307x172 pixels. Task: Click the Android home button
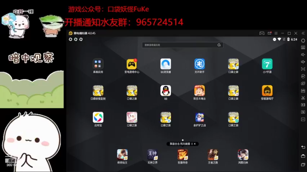point(303,156)
